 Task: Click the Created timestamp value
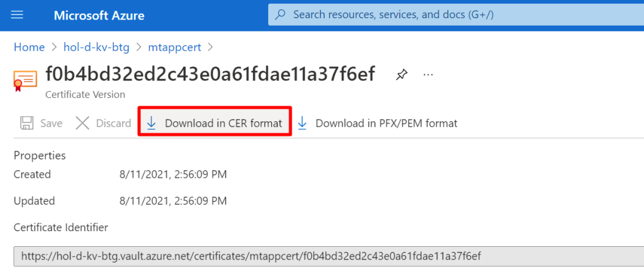click(x=172, y=174)
